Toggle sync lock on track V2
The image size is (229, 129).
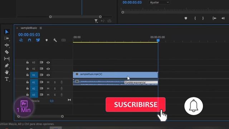point(42,68)
